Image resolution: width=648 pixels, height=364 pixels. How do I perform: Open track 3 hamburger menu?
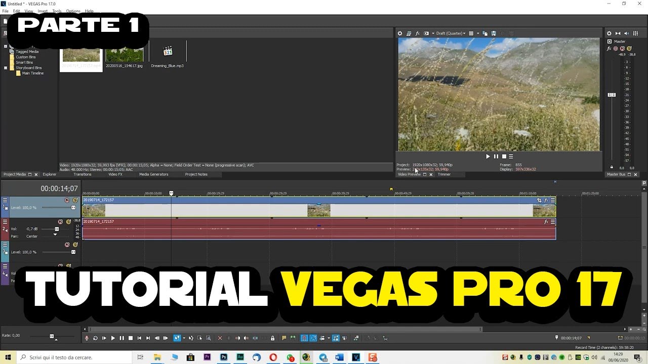click(5, 244)
